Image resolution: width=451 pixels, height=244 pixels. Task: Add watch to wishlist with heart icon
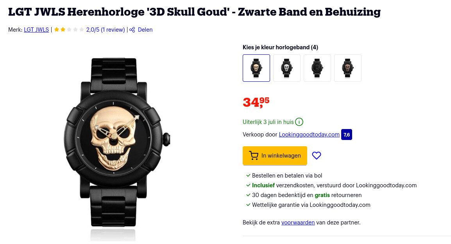[317, 156]
